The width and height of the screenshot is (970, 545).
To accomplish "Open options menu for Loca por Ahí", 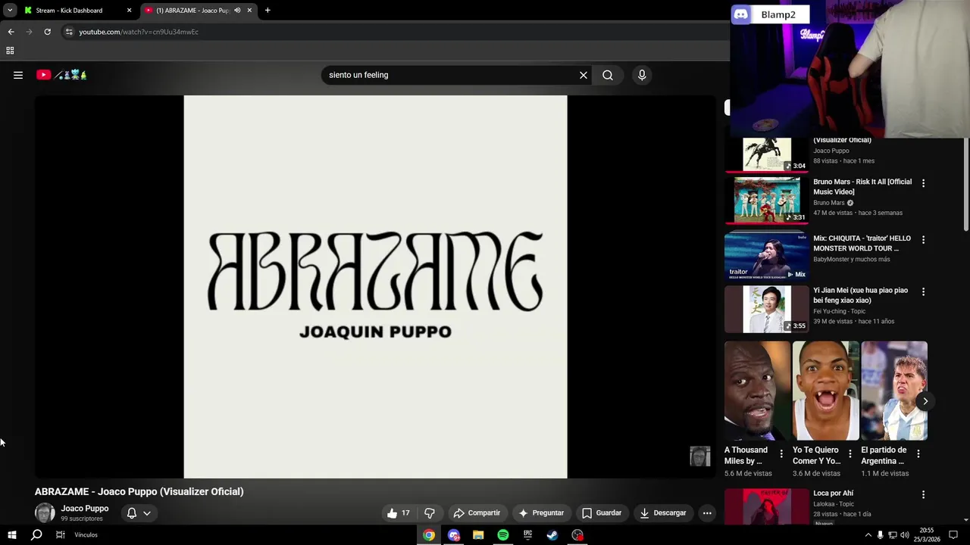I will pyautogui.click(x=923, y=494).
